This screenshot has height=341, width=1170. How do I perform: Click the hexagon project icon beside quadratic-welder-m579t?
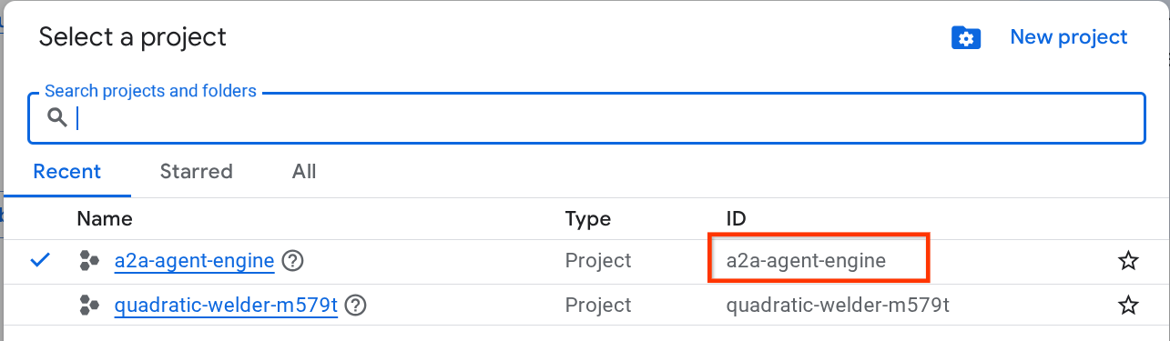(x=89, y=306)
